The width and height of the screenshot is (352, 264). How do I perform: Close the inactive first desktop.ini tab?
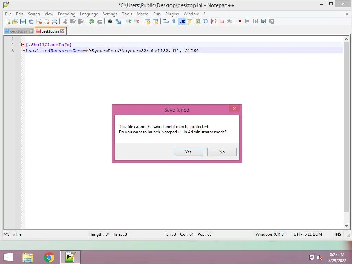point(31,31)
